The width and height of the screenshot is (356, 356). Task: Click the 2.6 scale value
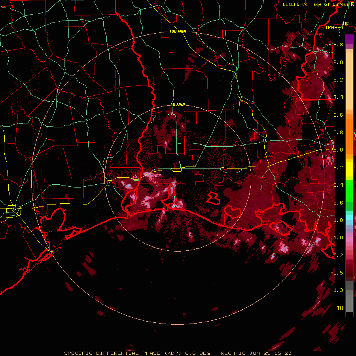[x=338, y=203]
